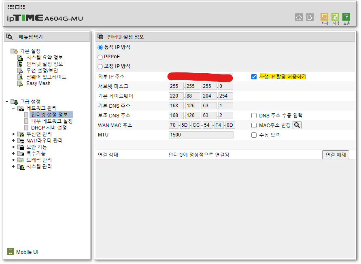Enable 사설 IP 할당 허용하기 checkbox

point(254,77)
